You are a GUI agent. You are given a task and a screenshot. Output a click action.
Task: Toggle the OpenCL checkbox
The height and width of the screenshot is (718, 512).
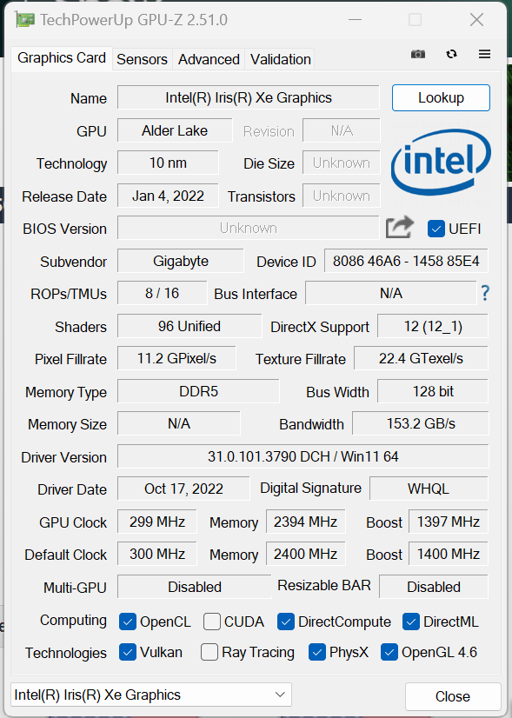127,622
